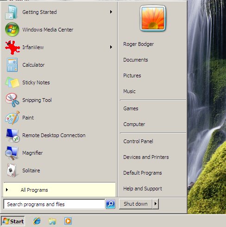
Task: Open the Snipping Tool scissors icon
Action: 12,100
